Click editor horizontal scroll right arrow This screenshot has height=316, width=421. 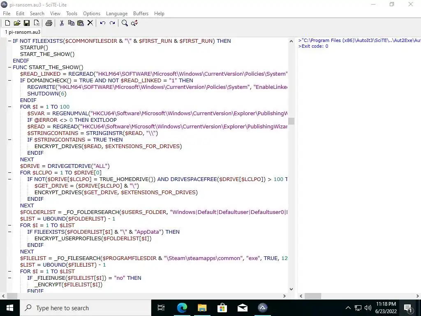285,296
